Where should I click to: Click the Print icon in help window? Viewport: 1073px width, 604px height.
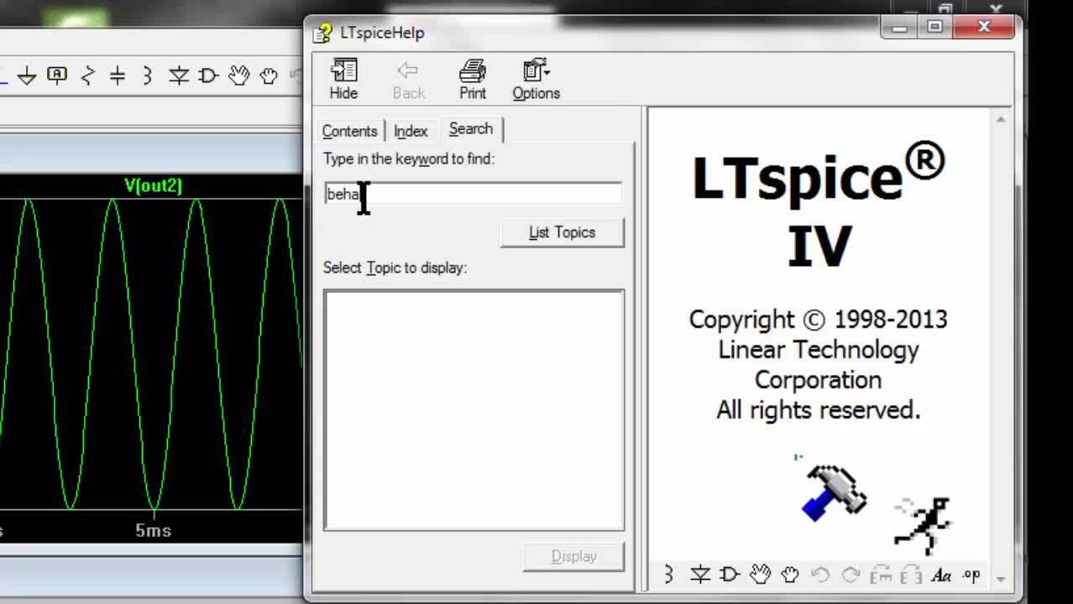pyautogui.click(x=472, y=78)
